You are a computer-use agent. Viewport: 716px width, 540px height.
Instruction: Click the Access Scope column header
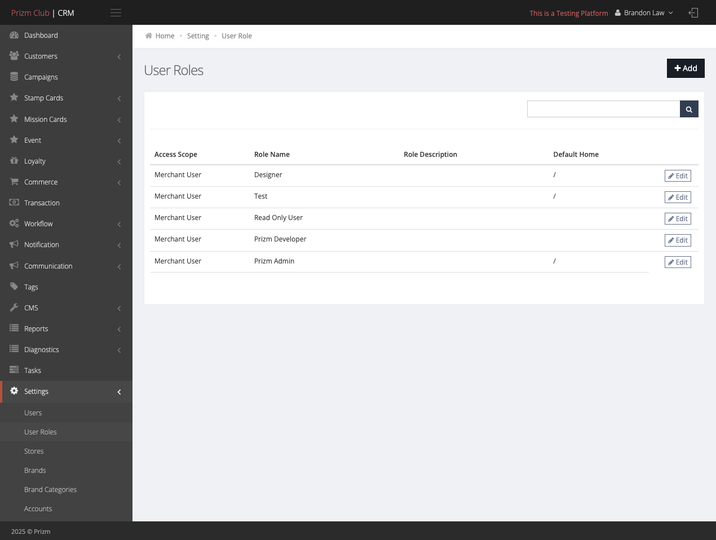tap(176, 154)
